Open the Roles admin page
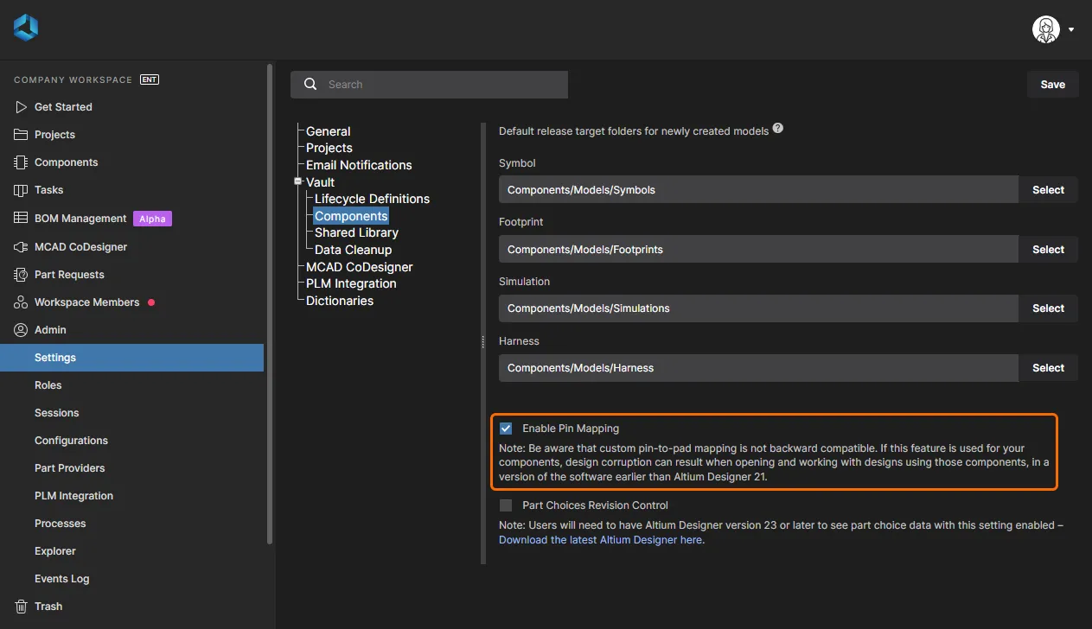 click(x=48, y=385)
